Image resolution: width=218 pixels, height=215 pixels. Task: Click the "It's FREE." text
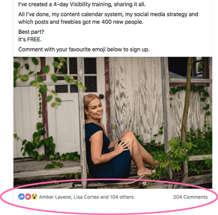click(x=30, y=39)
